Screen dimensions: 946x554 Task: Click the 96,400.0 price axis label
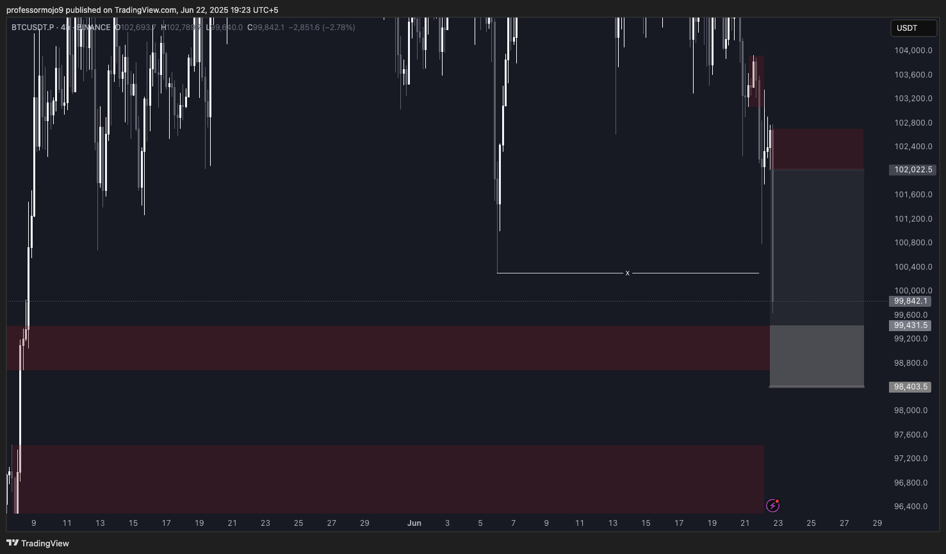911,507
